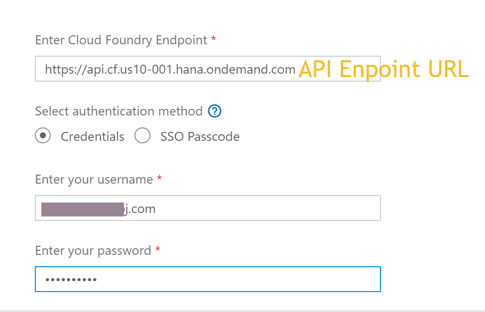Click the red asterisk beside password label

click(x=157, y=249)
